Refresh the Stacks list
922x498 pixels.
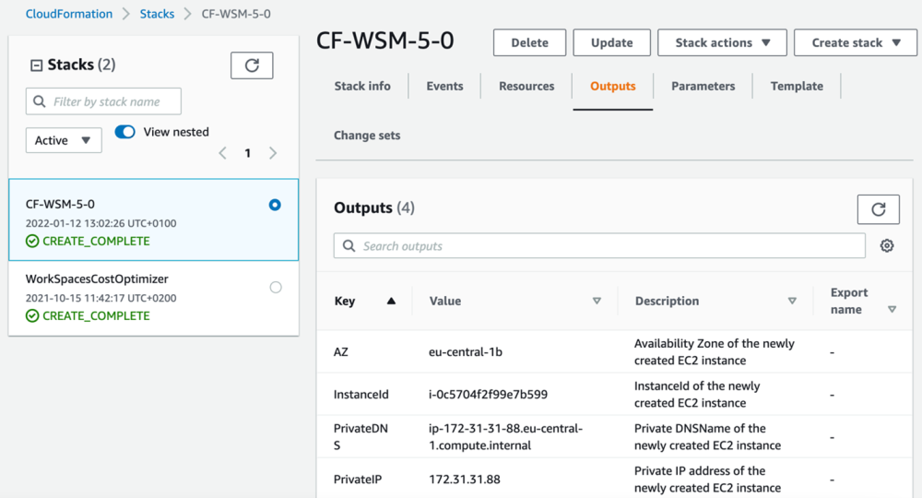tap(252, 65)
